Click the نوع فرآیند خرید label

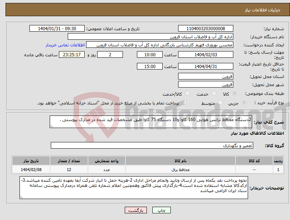tap(269, 103)
